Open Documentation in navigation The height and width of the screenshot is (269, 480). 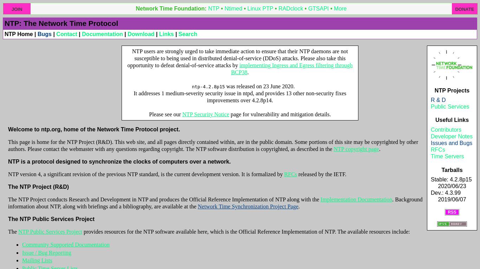point(102,34)
